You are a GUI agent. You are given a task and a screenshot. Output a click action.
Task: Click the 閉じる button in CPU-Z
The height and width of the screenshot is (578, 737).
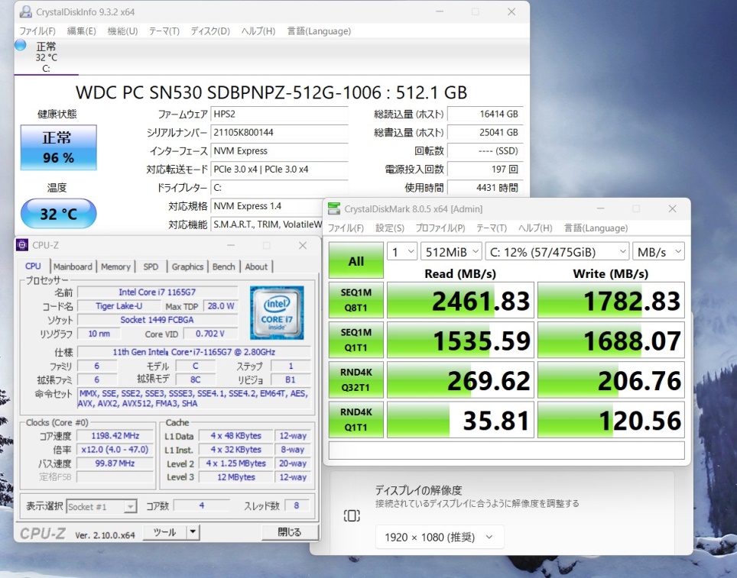pyautogui.click(x=290, y=532)
